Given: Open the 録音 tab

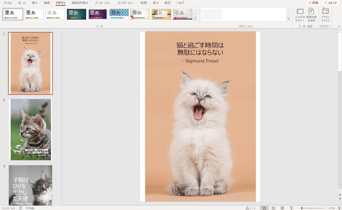Looking at the screenshot, I should point(167,3).
